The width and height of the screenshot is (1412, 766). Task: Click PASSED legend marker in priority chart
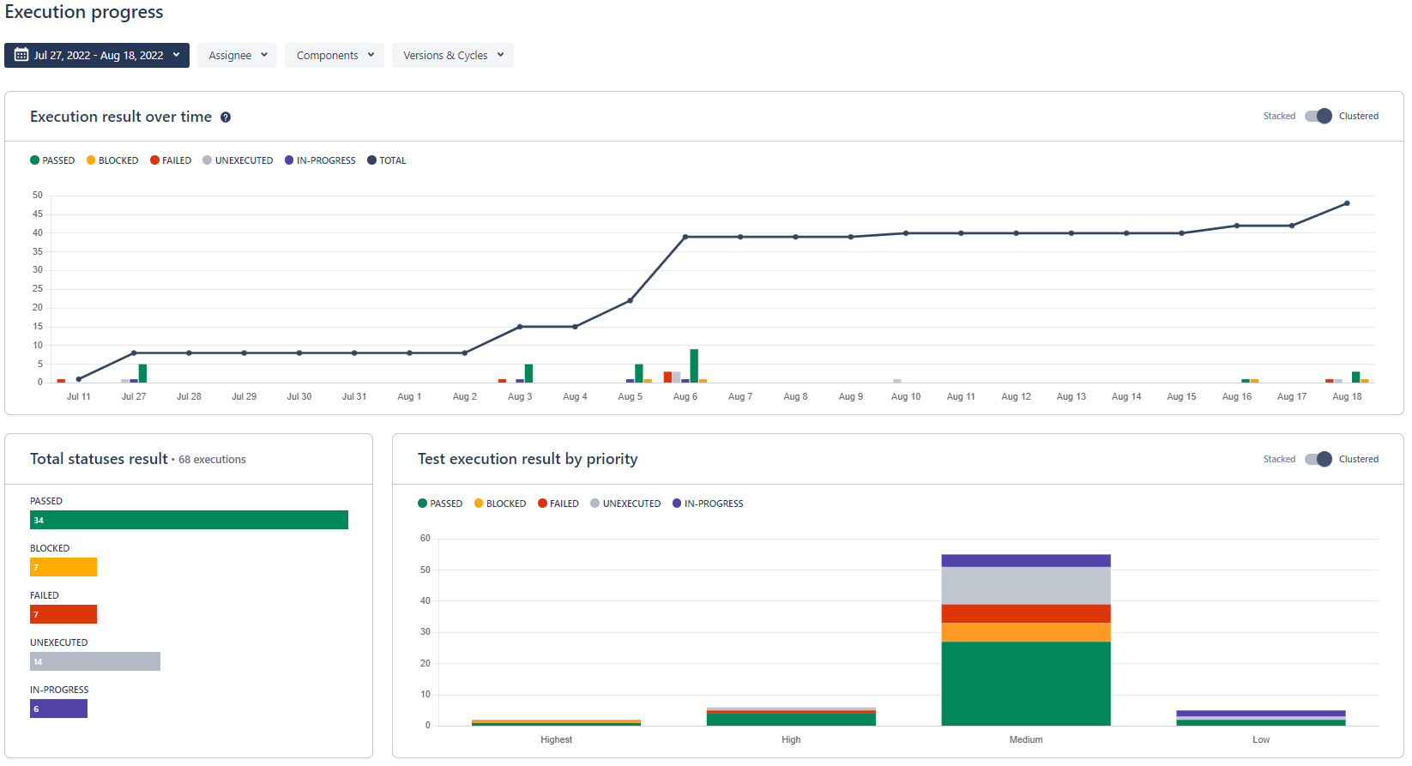(x=422, y=504)
